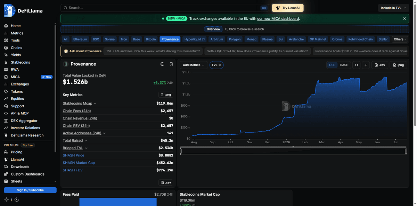Click the plus icon beside embed button
Viewport: 417px width, 206px height.
[366, 65]
